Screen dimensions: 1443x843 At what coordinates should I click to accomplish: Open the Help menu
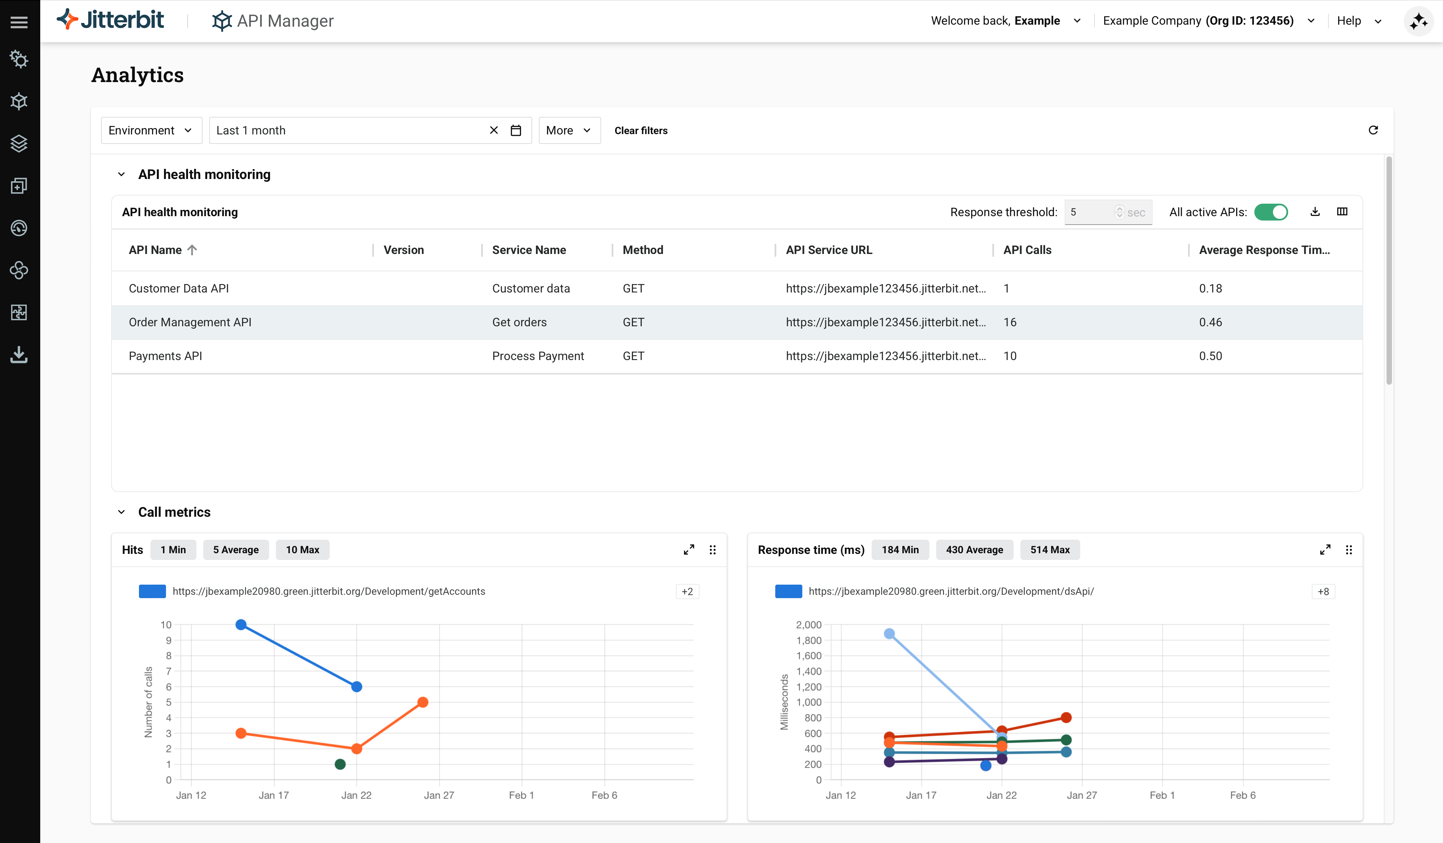tap(1359, 21)
